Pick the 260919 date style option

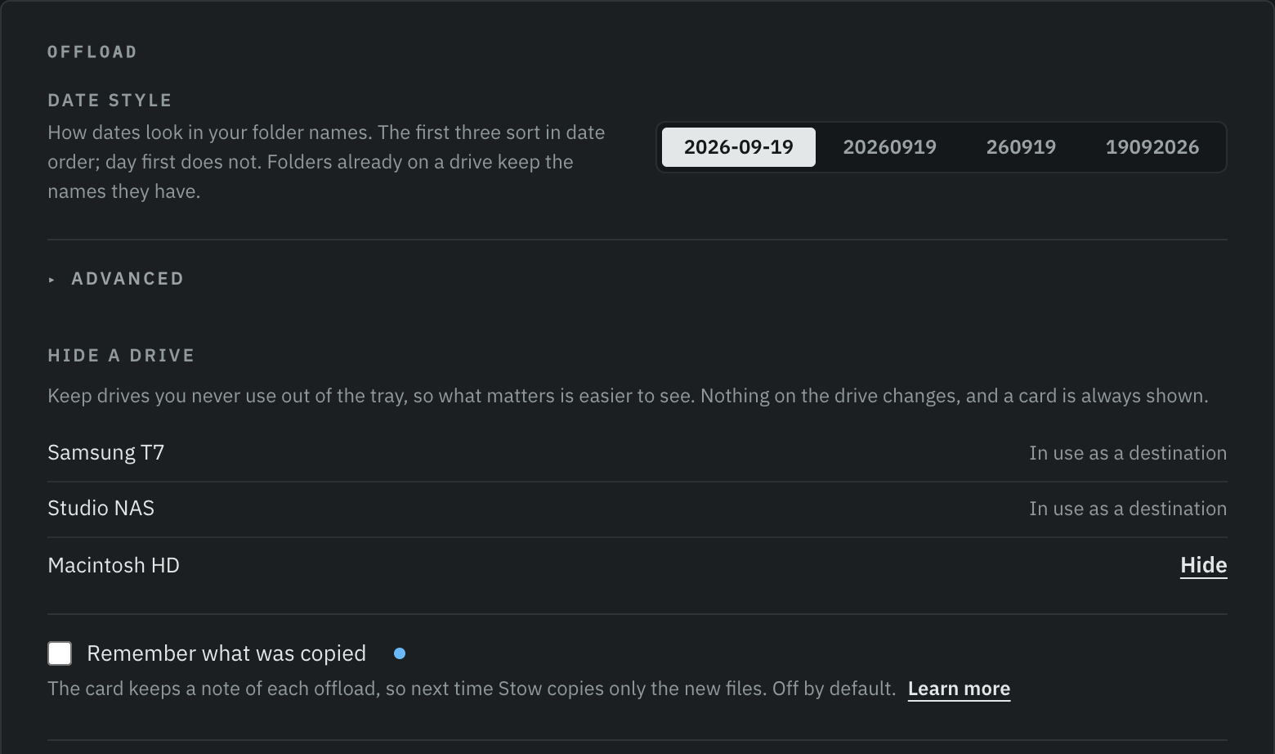(1021, 147)
